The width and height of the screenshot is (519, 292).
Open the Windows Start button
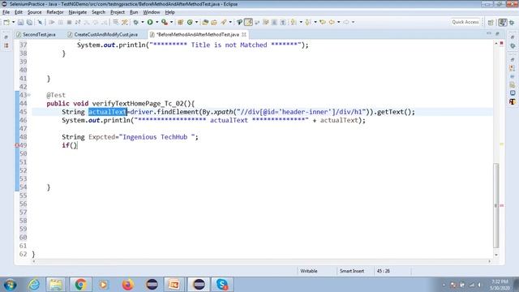pos(11,285)
